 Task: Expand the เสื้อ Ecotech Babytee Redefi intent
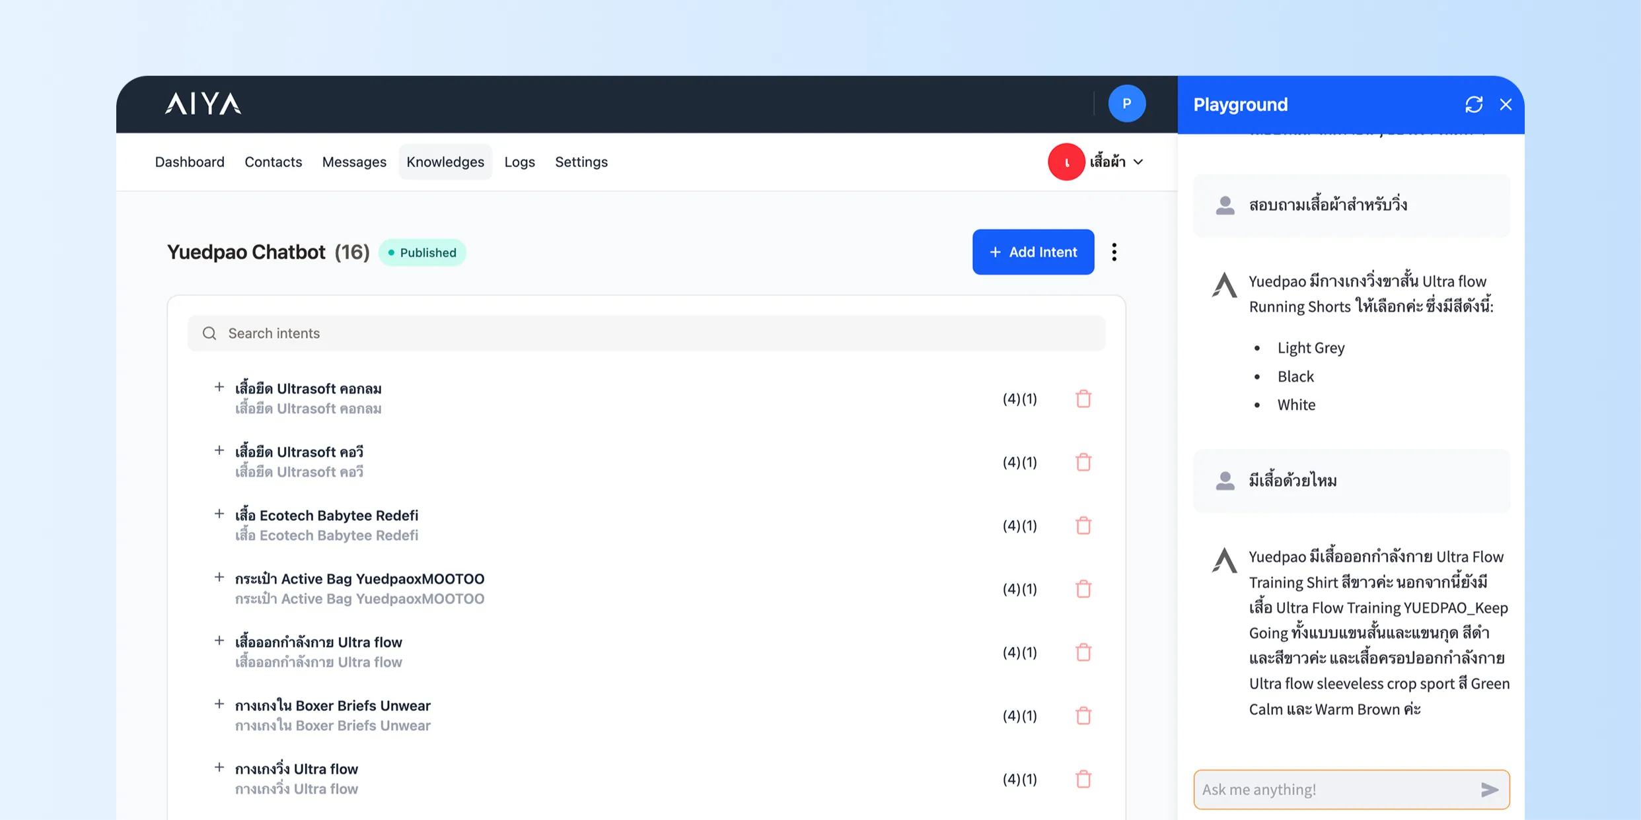pos(219,513)
